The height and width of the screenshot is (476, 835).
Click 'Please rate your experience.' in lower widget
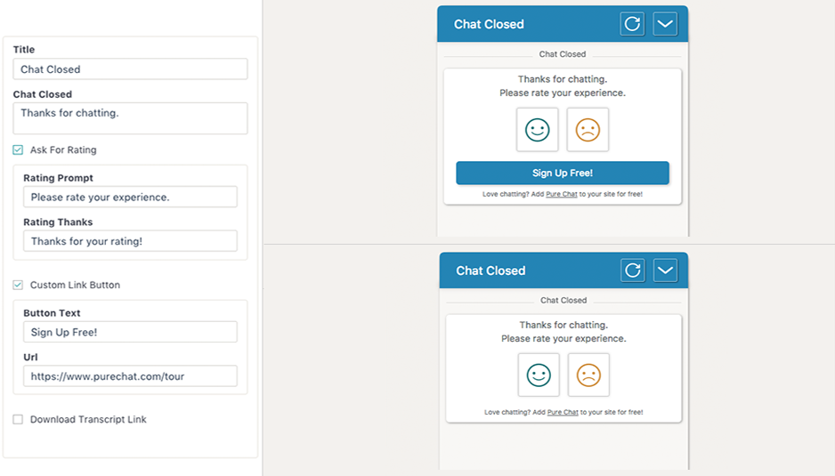pos(563,339)
